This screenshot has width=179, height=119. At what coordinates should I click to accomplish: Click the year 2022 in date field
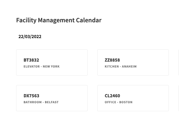click(x=36, y=37)
